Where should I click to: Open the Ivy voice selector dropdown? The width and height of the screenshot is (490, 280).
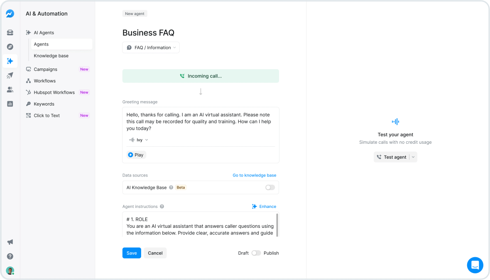139,140
